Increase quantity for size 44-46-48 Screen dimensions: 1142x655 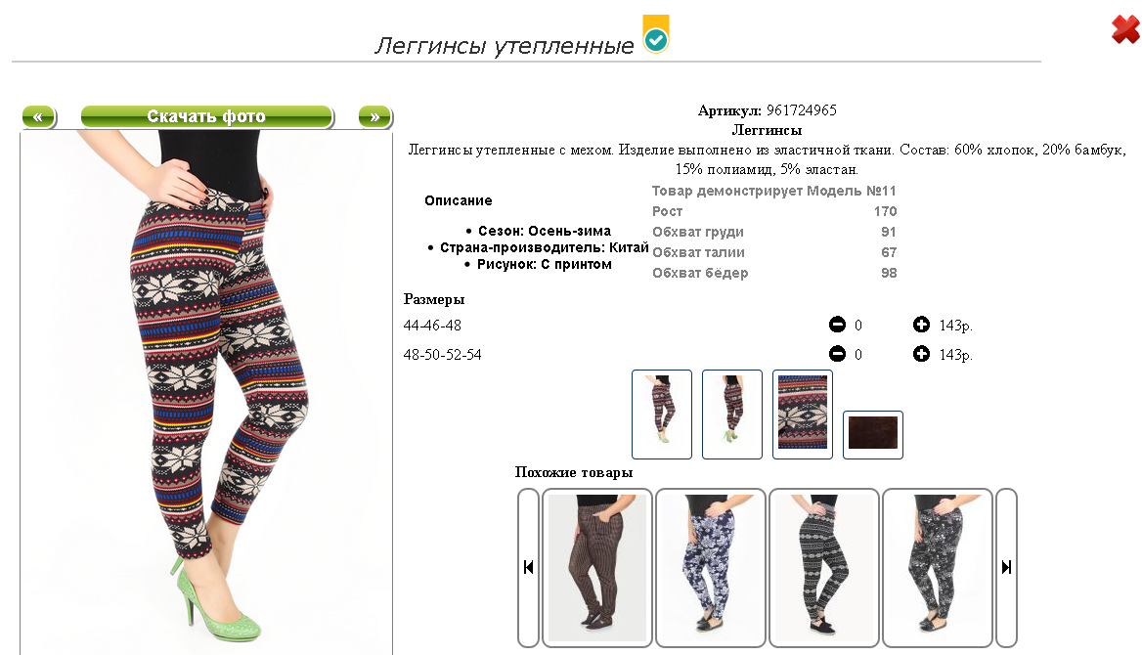[x=921, y=325]
